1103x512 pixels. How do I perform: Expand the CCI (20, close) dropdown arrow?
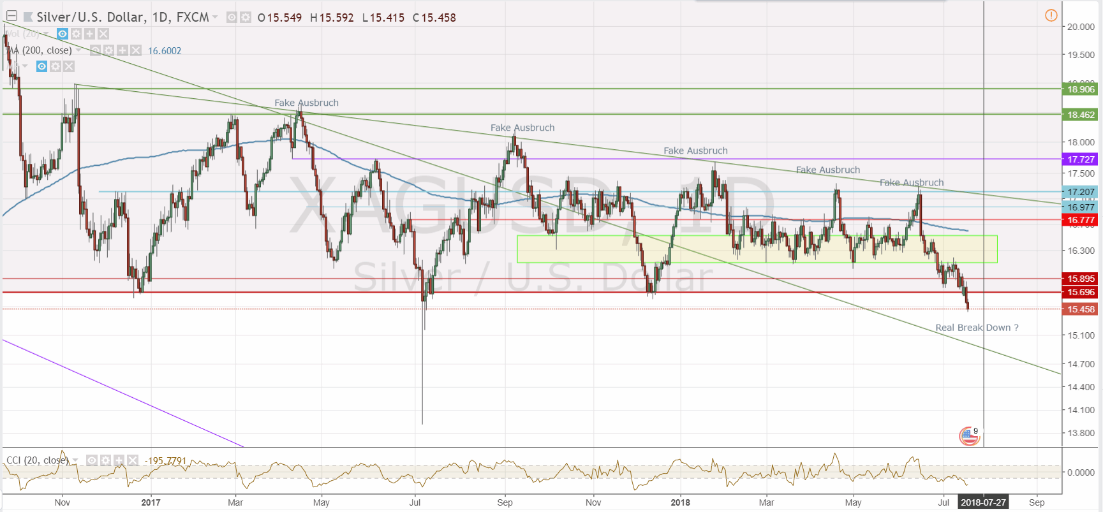pyautogui.click(x=75, y=460)
